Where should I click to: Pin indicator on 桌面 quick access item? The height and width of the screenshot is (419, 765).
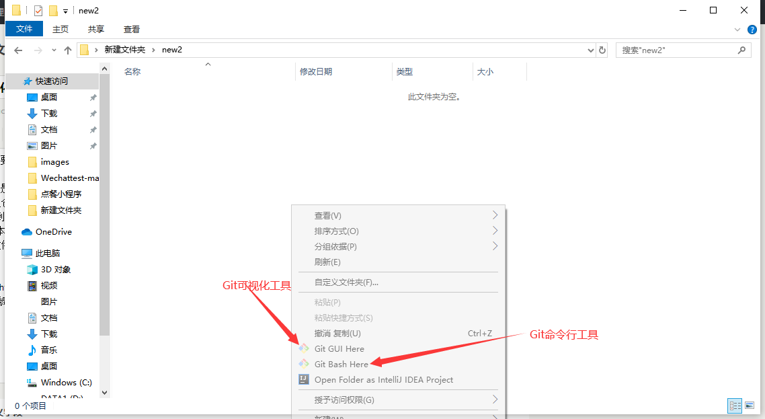93,97
